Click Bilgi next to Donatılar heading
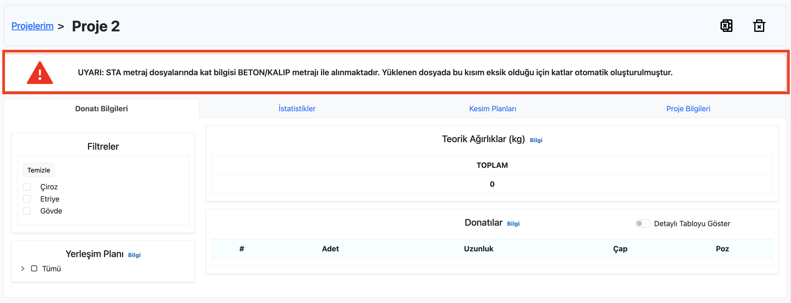 (x=513, y=224)
